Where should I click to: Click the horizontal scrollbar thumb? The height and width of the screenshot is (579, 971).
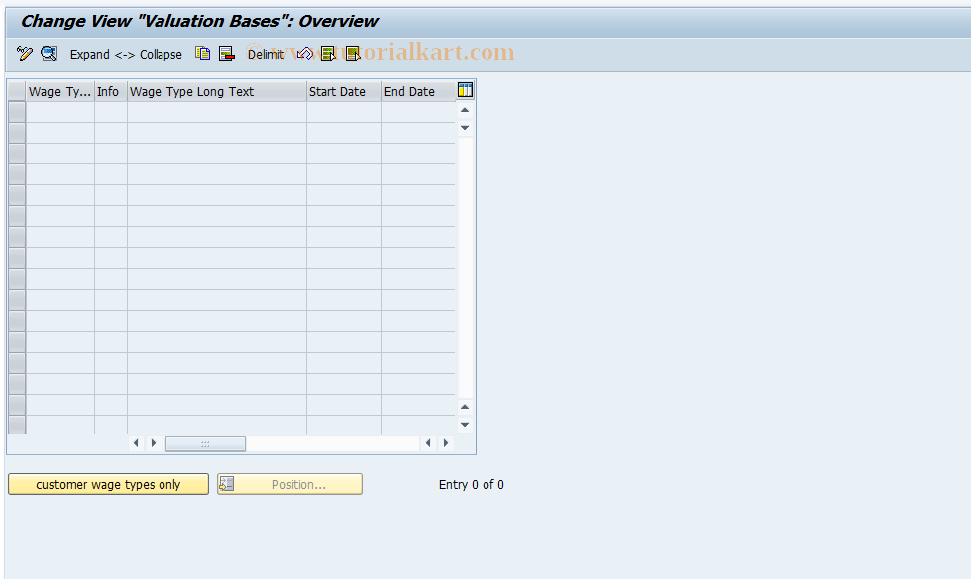(x=205, y=444)
